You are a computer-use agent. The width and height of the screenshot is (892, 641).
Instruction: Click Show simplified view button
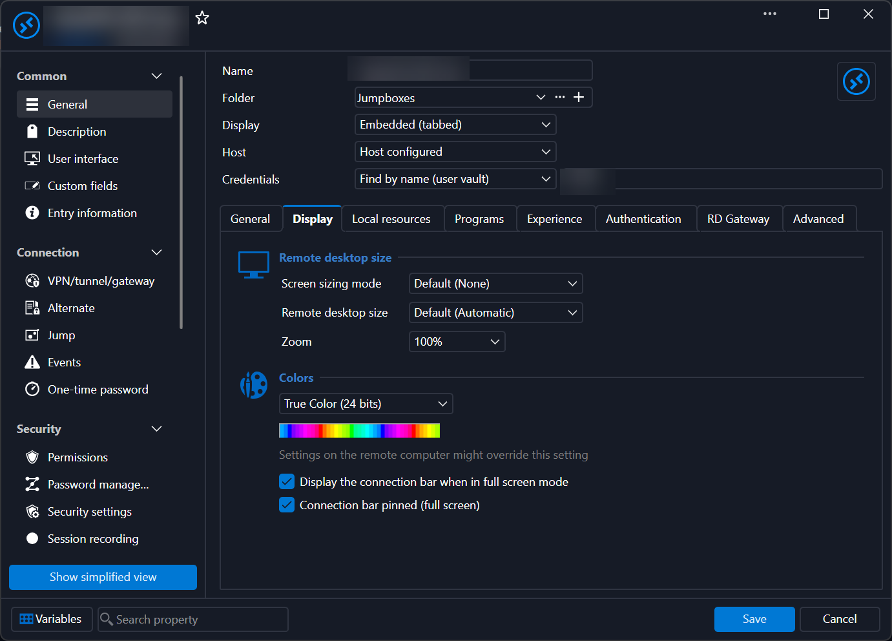pos(103,577)
